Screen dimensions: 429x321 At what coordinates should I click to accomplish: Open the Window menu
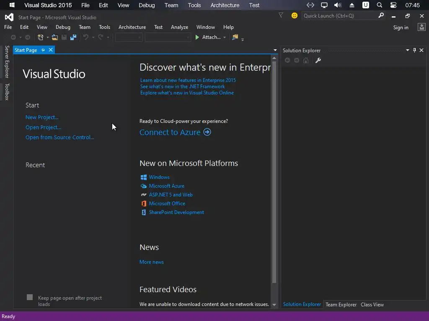pyautogui.click(x=205, y=27)
